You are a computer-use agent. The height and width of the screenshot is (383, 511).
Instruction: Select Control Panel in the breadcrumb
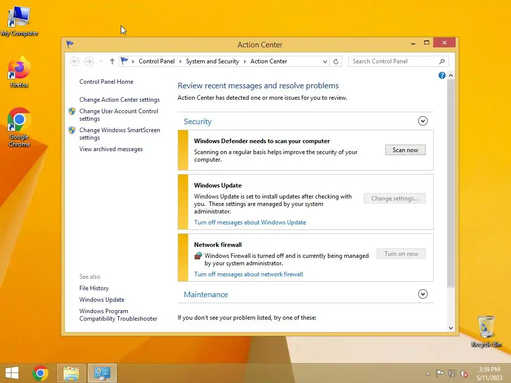[156, 61]
